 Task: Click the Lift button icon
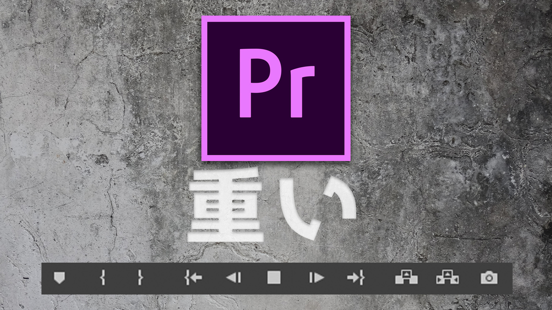(406, 277)
